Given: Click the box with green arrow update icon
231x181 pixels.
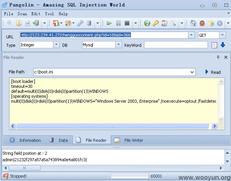Looking at the screenshot, I should point(211,23).
